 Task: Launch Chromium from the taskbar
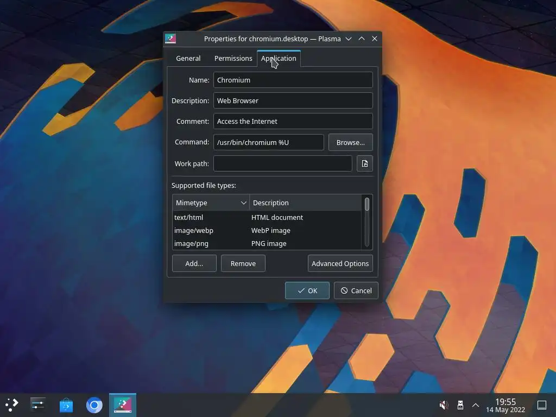[x=94, y=405]
